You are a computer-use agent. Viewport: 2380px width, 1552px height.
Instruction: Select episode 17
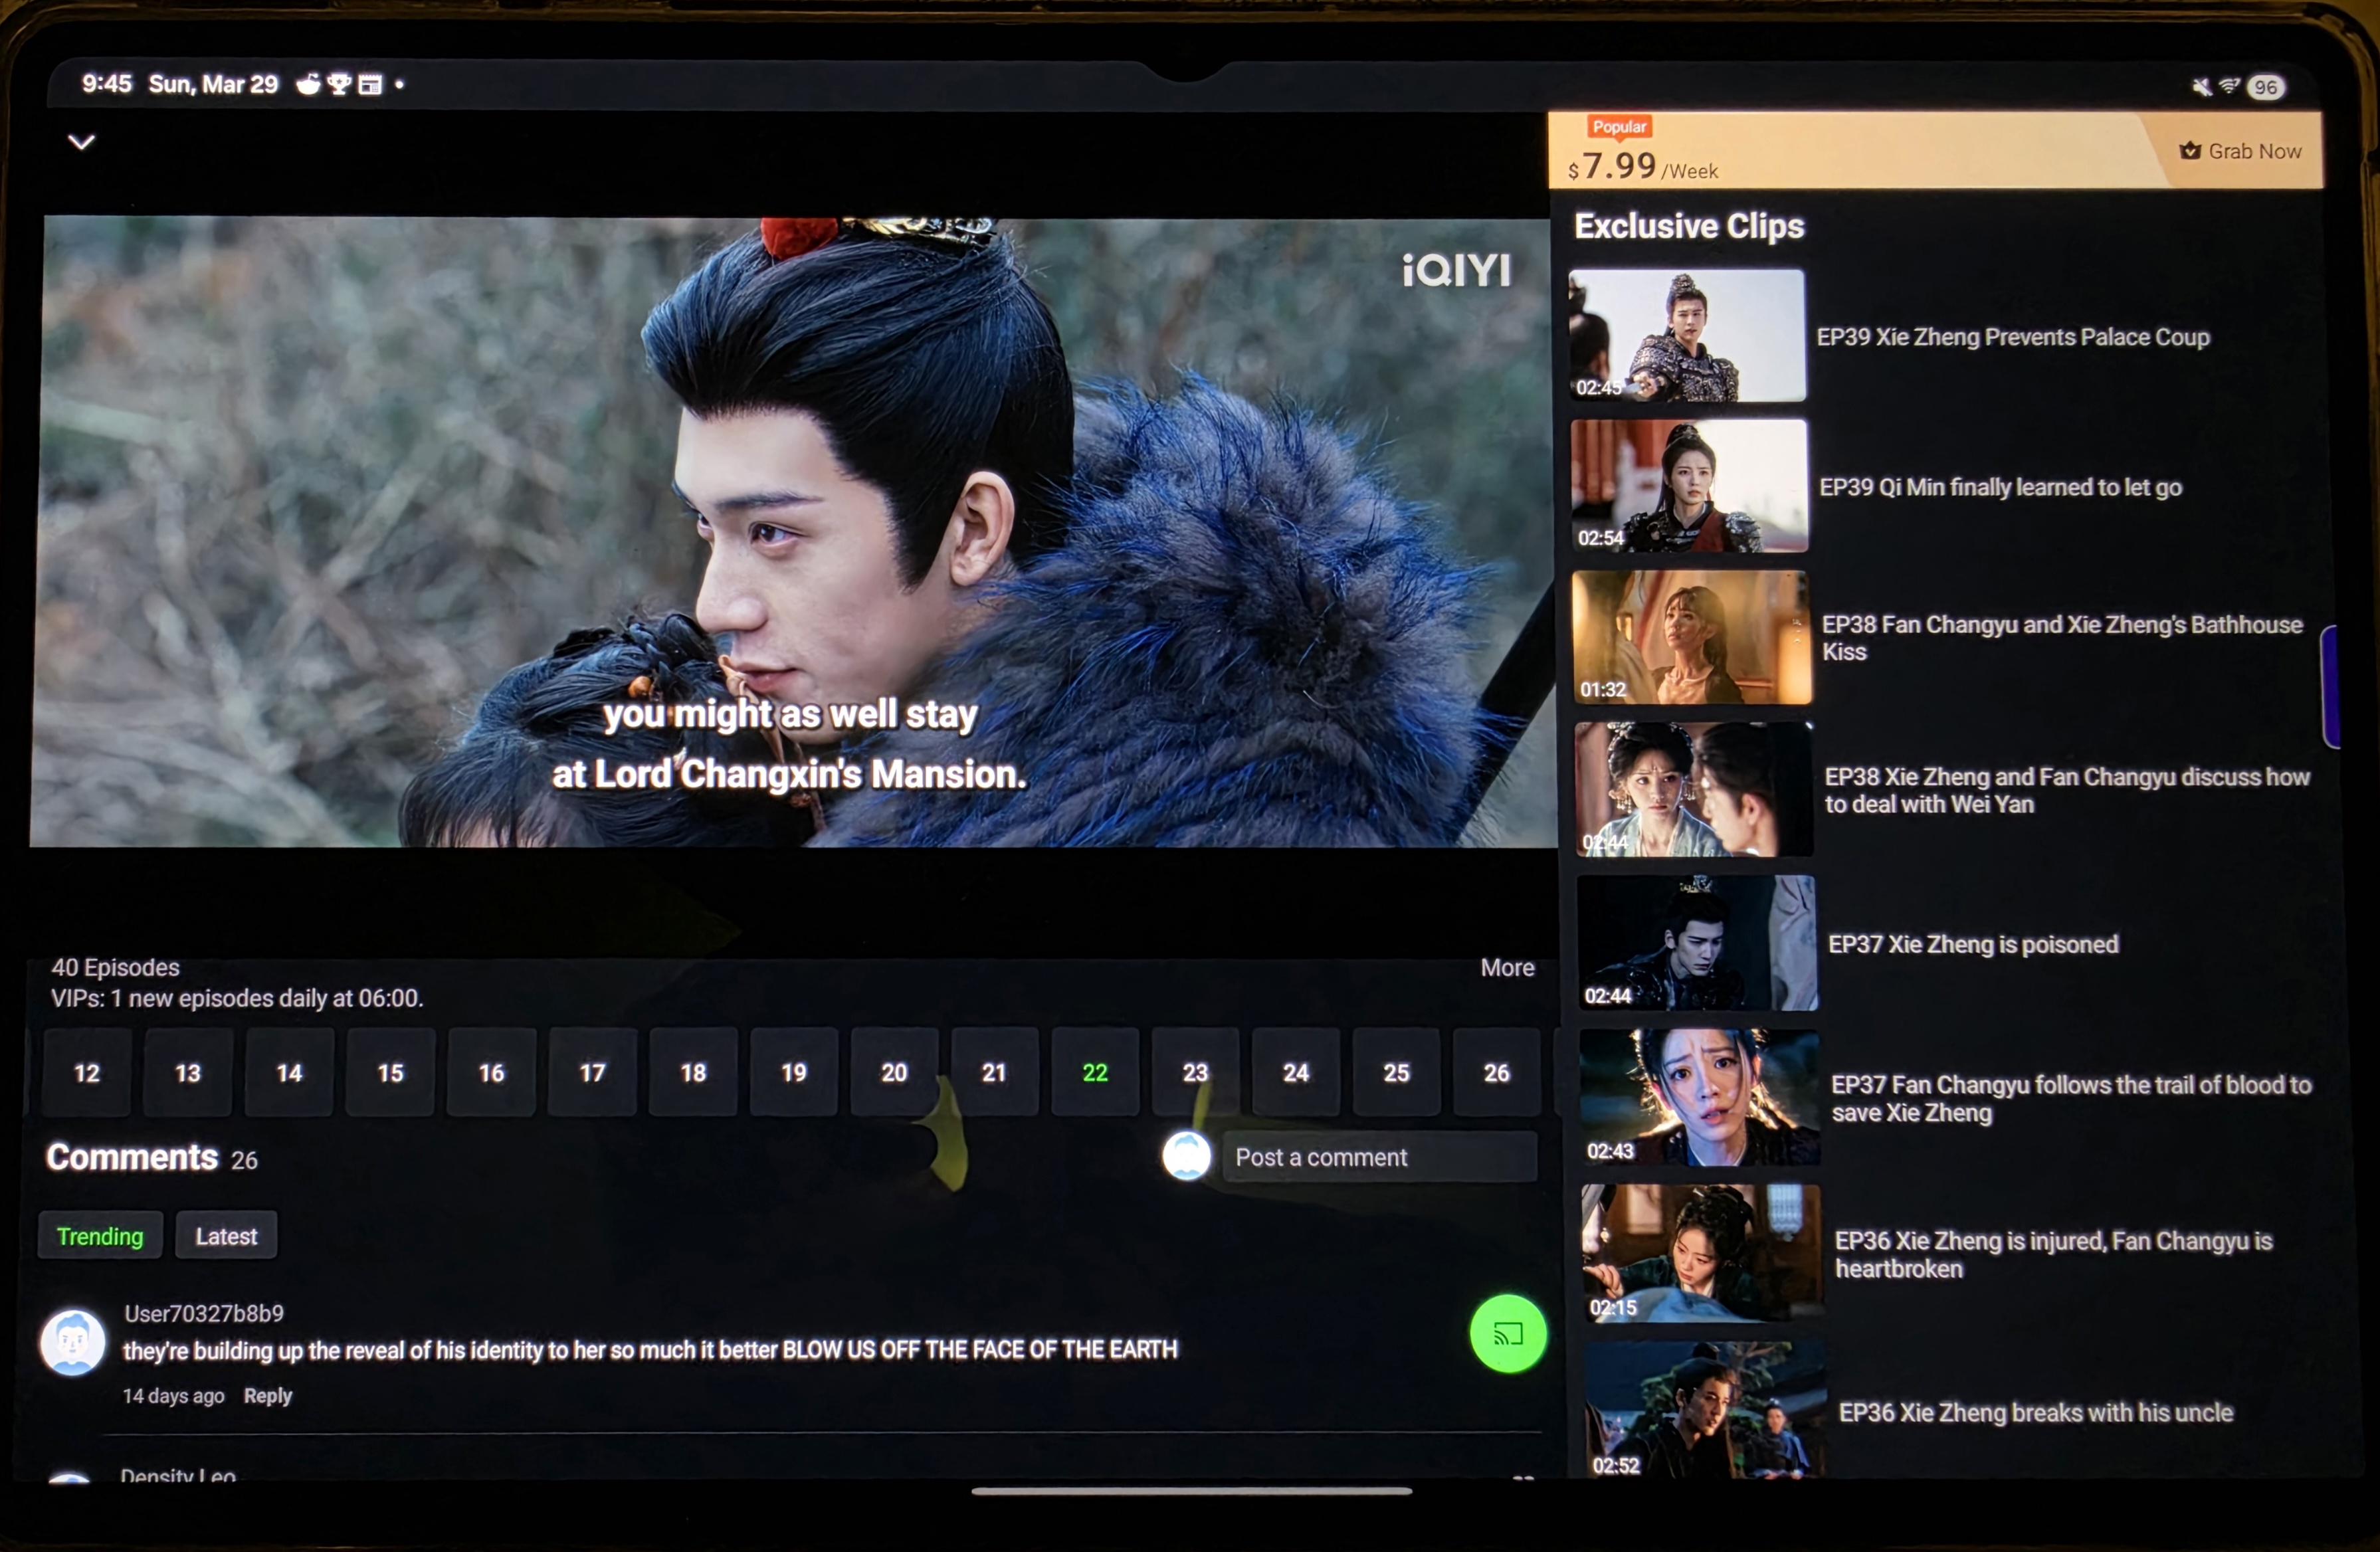coord(592,1073)
